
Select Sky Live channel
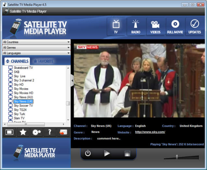[x=20, y=76]
